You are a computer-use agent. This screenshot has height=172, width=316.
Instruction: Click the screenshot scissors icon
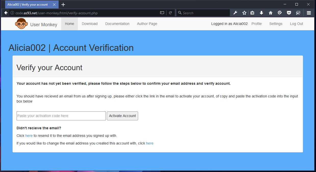(298, 13)
